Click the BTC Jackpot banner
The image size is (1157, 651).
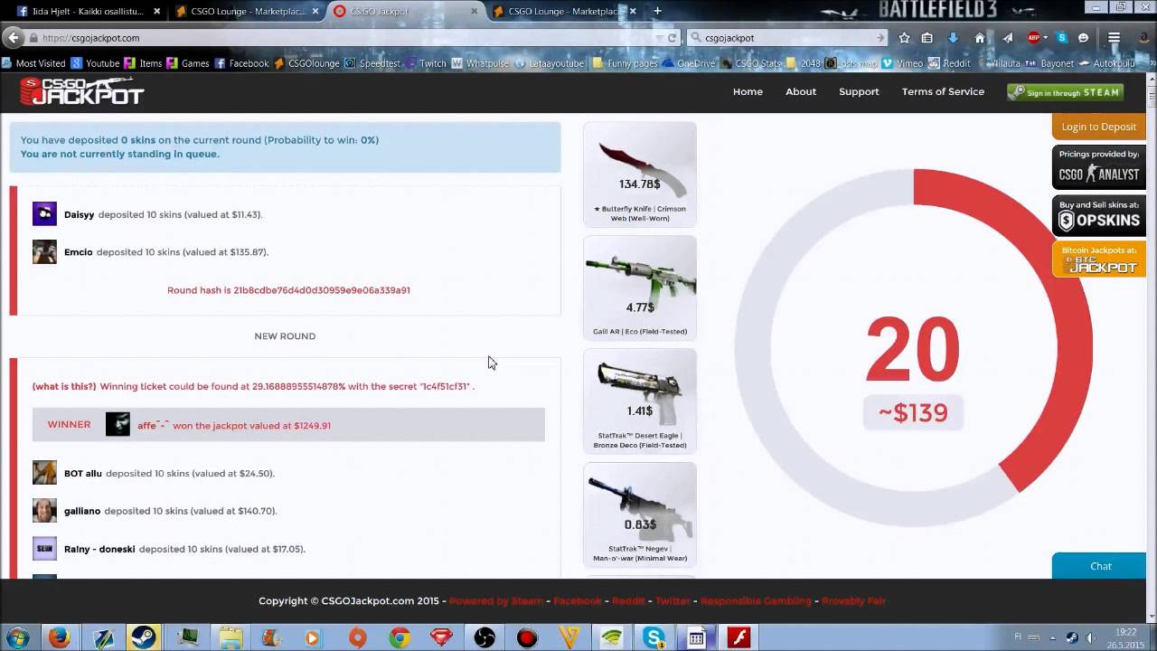[1098, 259]
